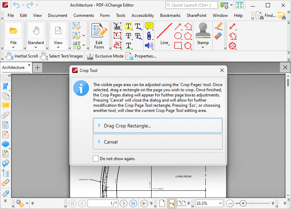
Task: Click Cancel in Crop Tool dialog
Action: (x=157, y=142)
